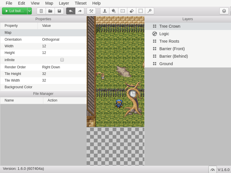
Task: Click the undo arrow button
Action: (x=71, y=11)
